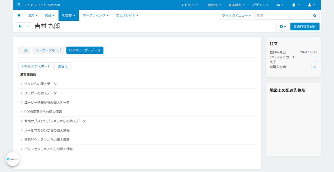Save changes with 変更内容を保存 button
Viewport: 334px width, 172px height.
pos(305,27)
